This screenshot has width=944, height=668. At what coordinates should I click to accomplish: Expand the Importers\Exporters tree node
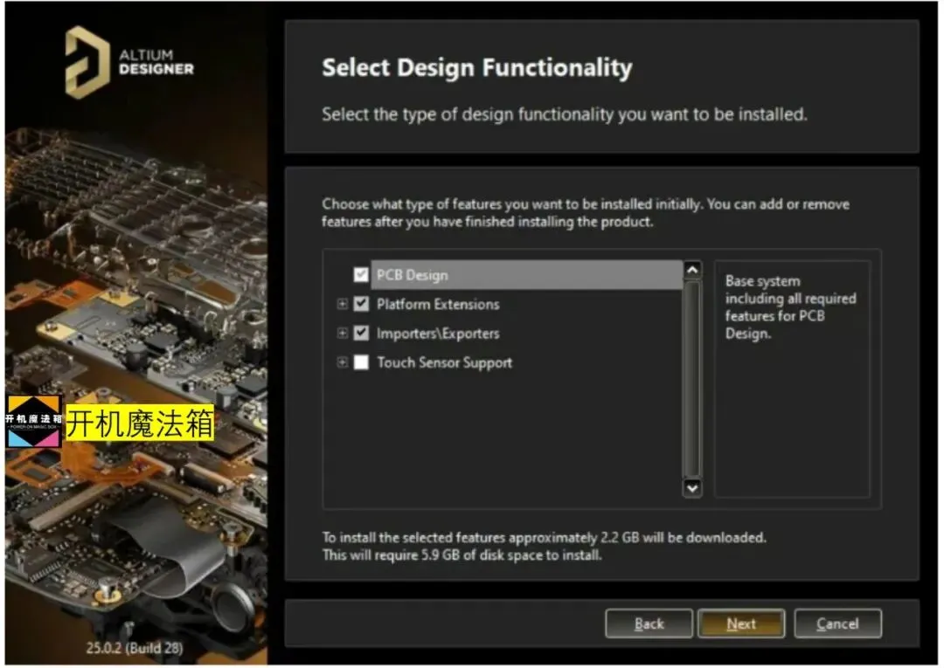click(x=342, y=333)
